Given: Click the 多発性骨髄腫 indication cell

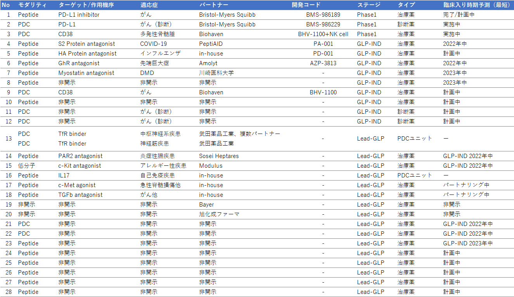Looking at the screenshot, I should tap(157, 34).
